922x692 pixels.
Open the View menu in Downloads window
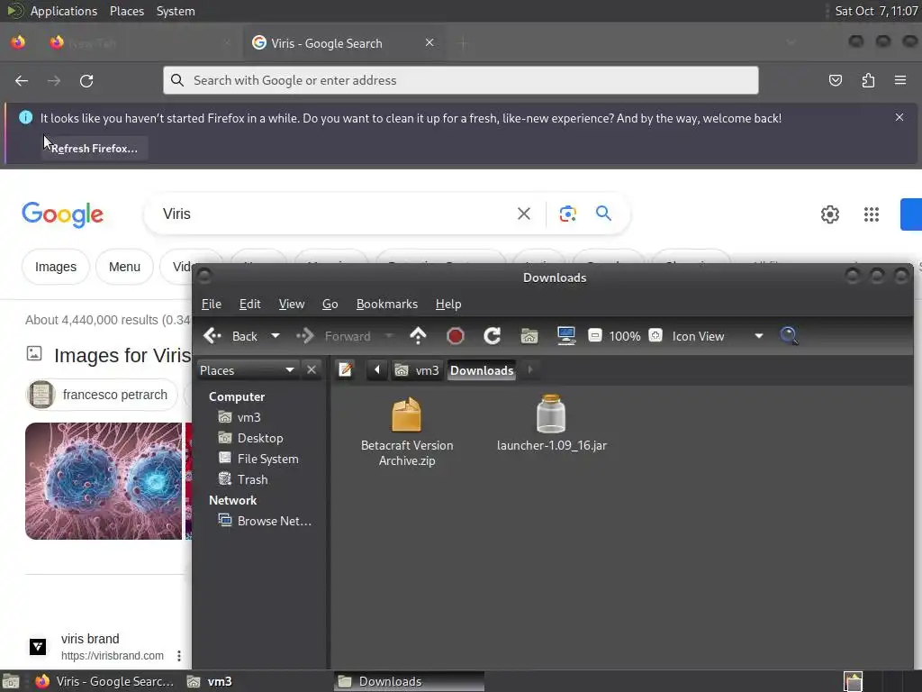click(x=292, y=304)
